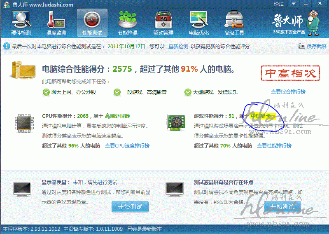Open 查看CPU速度排行榜 link
The height and width of the screenshot is (234, 329).
(x=127, y=146)
